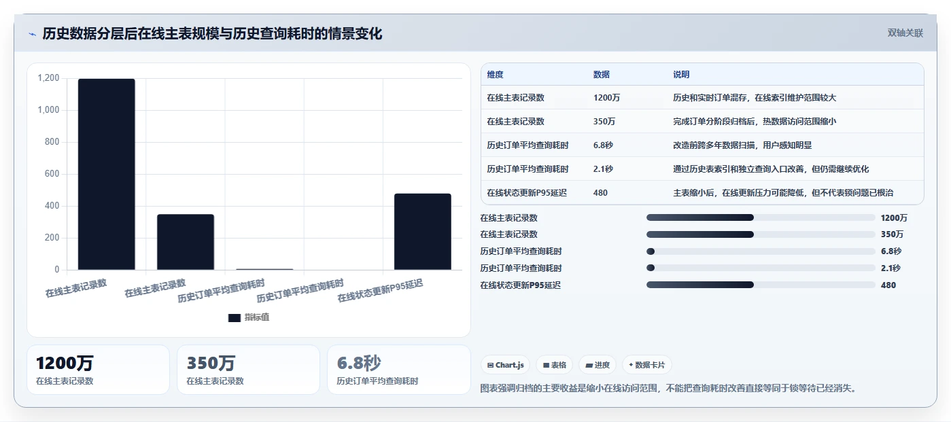
Task: Click table cell 历史和实时订单混存，在线索引维护范围较大
Action: coord(755,98)
